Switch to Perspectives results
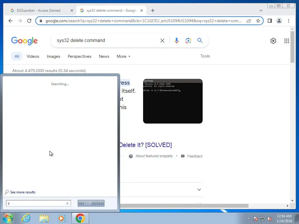 pos(79,56)
